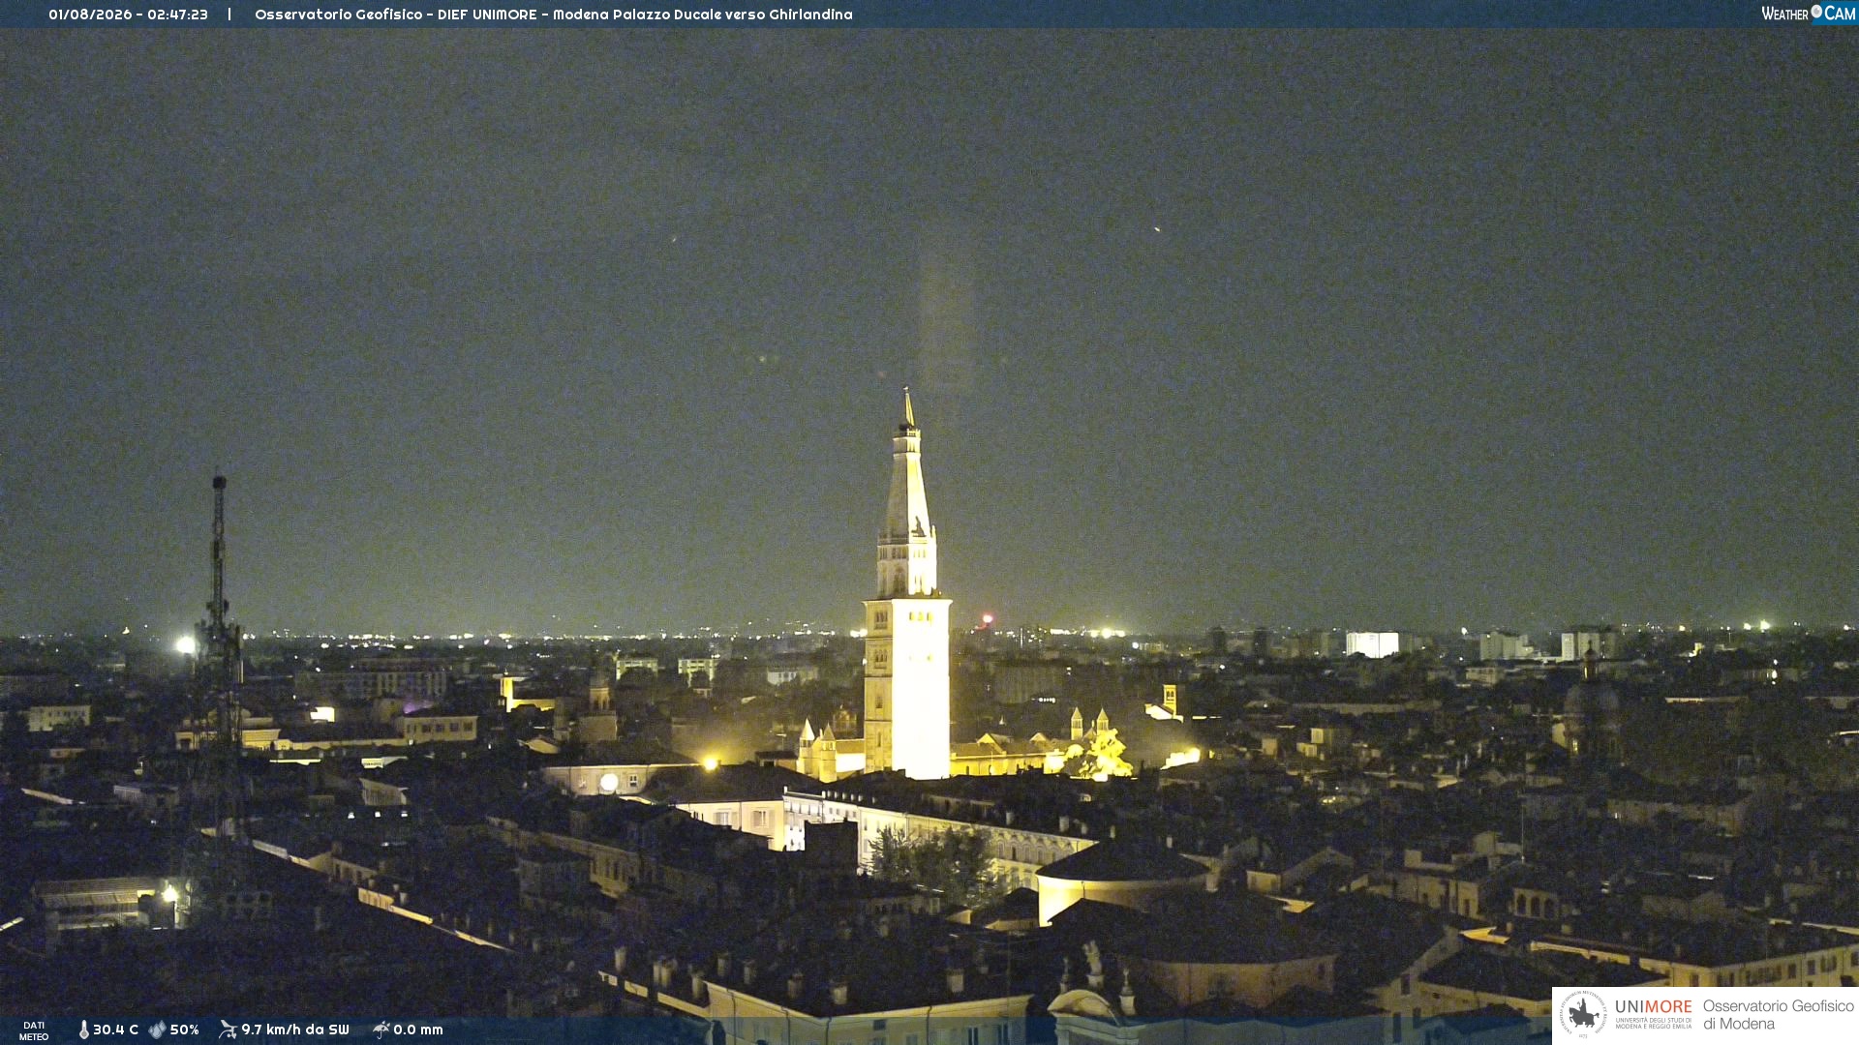Click the '30.4 C' temperature value
This screenshot has width=1859, height=1045.
coord(115,1030)
